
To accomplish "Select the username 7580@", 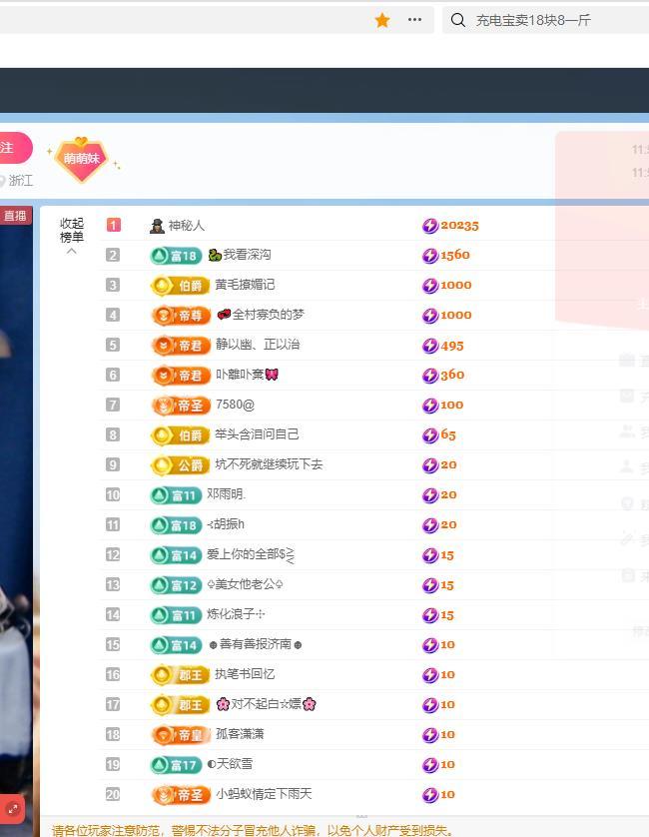I will 235,405.
